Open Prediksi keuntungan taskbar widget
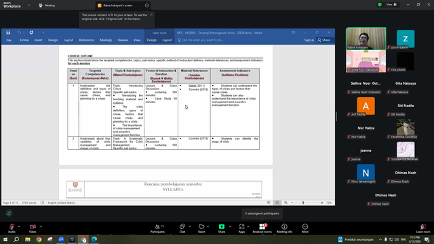This screenshot has width=434, height=244. (x=355, y=239)
